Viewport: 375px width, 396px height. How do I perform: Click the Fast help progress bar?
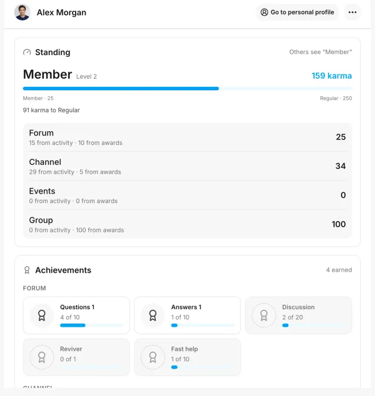[x=203, y=367]
